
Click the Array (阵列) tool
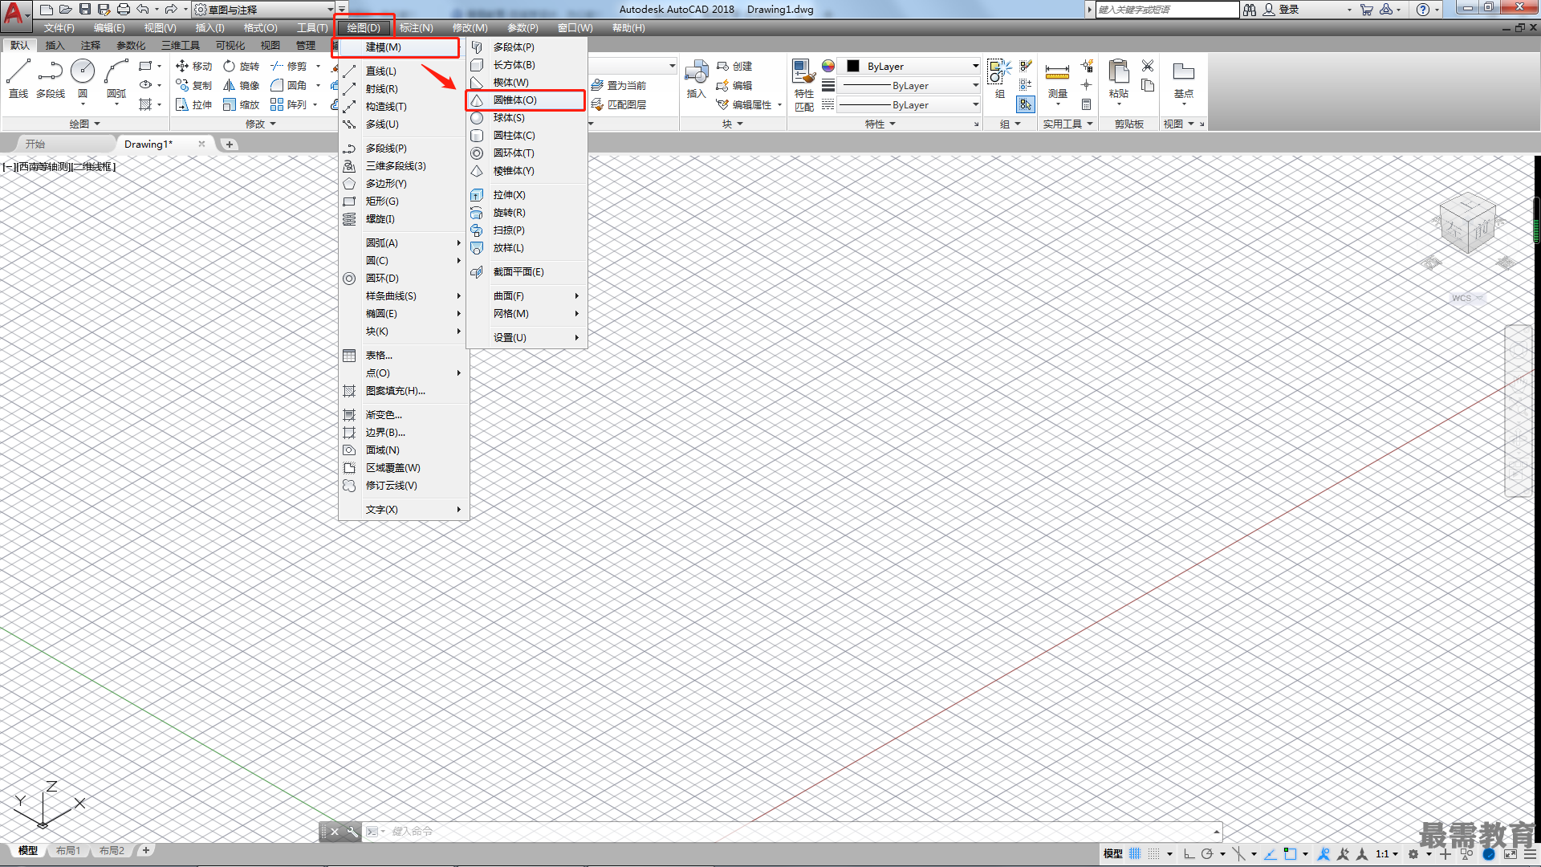[x=289, y=105]
